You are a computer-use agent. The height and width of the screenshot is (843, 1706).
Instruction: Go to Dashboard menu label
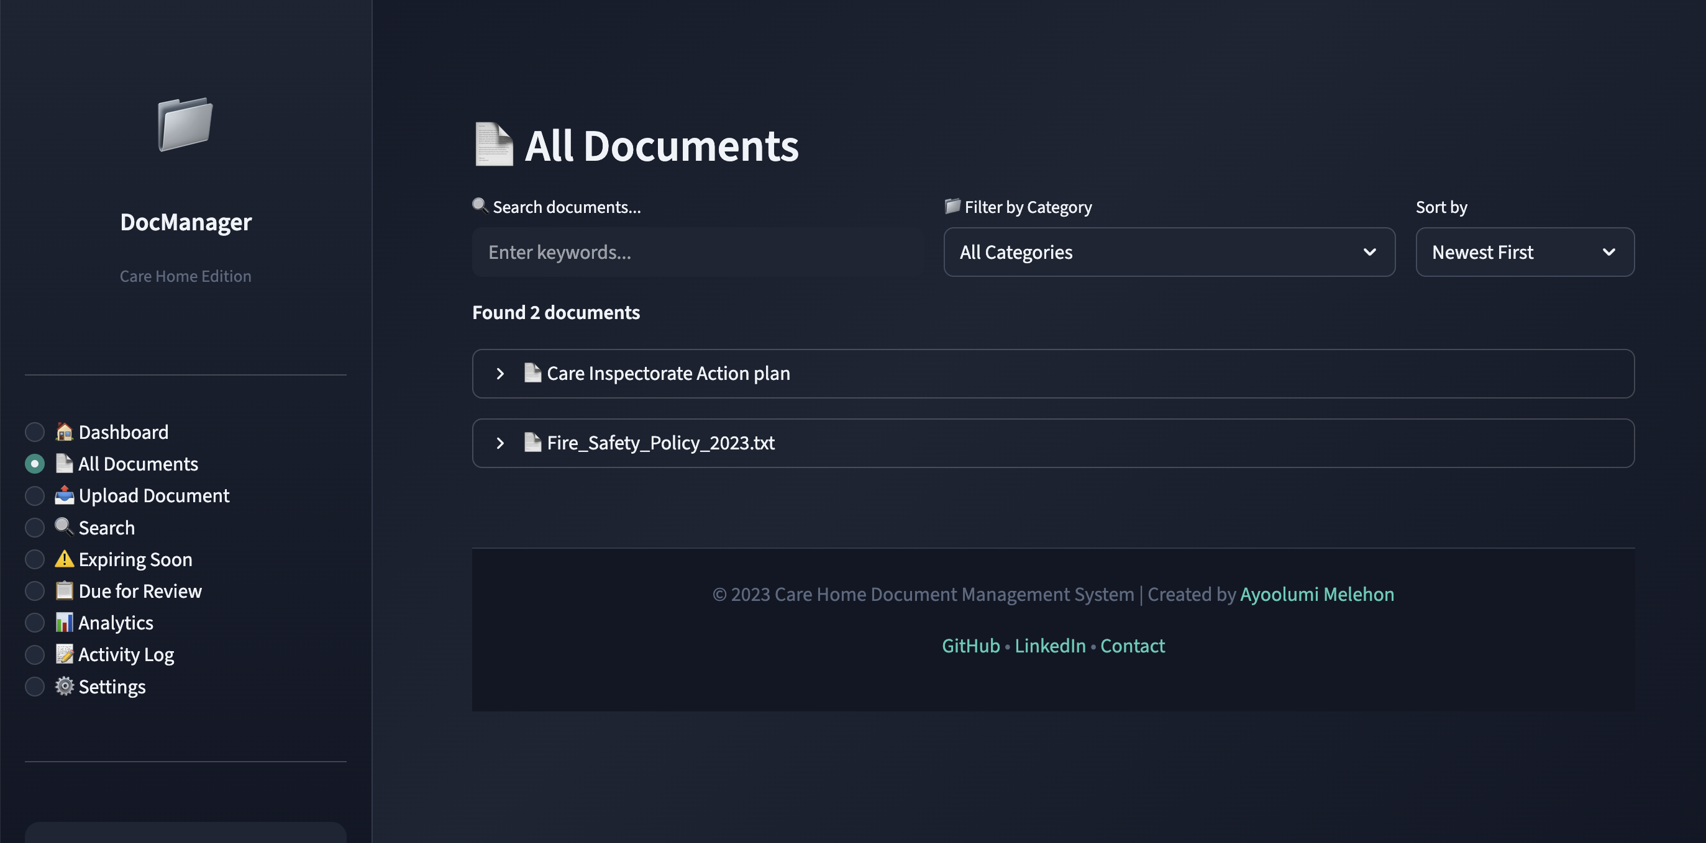coord(124,432)
